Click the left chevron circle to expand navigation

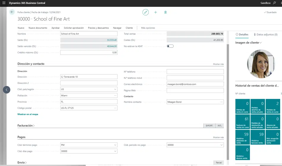[7, 90]
